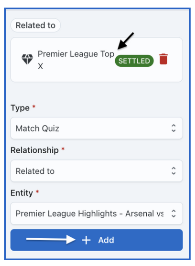Click the Arsenal vs text in Entity selector
This screenshot has height=266, width=195.
(x=144, y=213)
